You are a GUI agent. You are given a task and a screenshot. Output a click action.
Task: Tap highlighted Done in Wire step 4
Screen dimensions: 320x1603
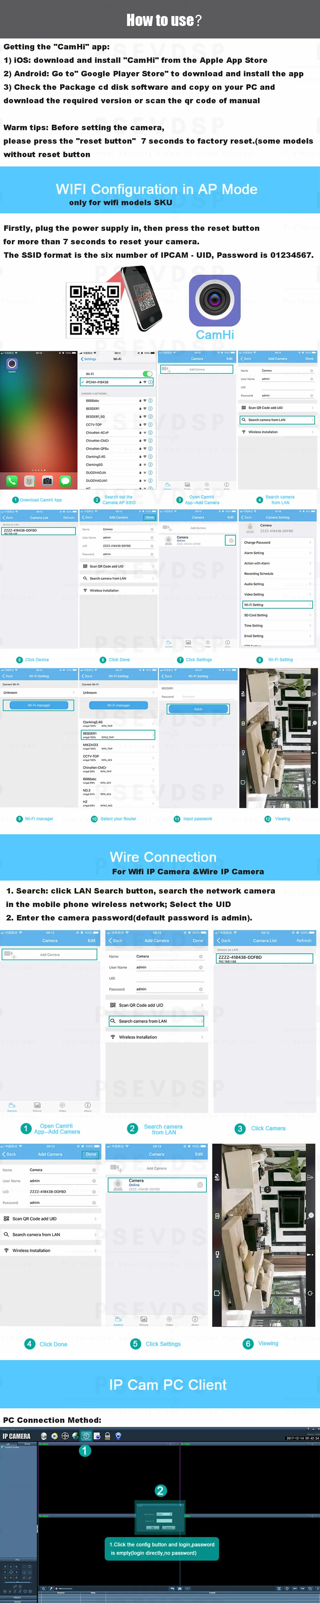pyautogui.click(x=91, y=1154)
